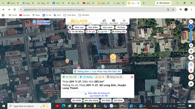Open YouTube app in taskbar

(57, 106)
